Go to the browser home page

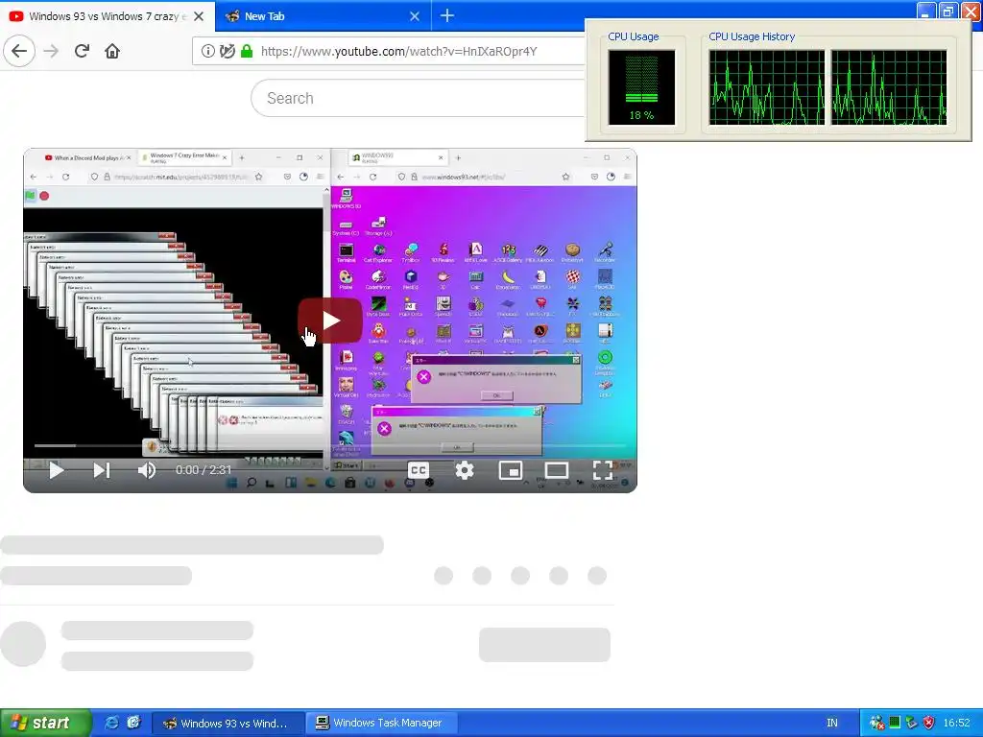(112, 51)
